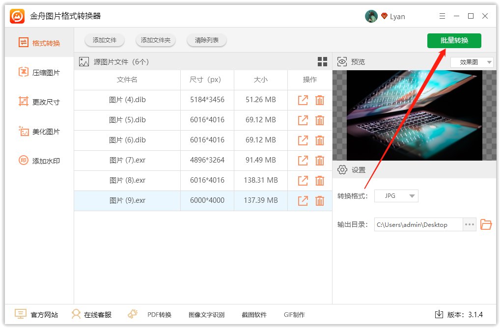This screenshot has width=501, height=329.
Task: Open the 官方网站 official website icon
Action: tap(20, 314)
